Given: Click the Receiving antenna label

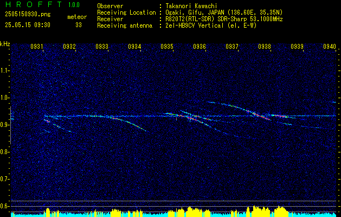Looking at the screenshot, I should [x=125, y=25].
